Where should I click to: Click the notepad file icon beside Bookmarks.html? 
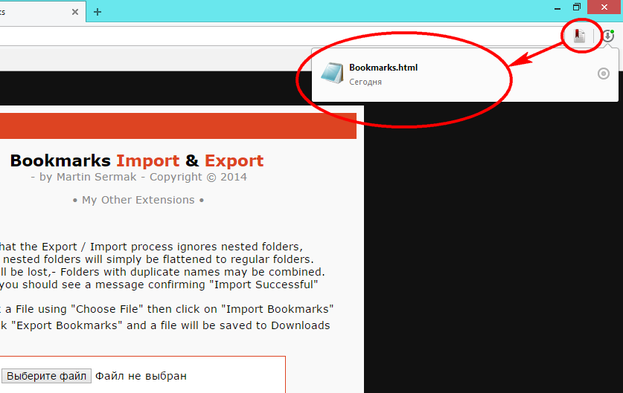pos(332,74)
